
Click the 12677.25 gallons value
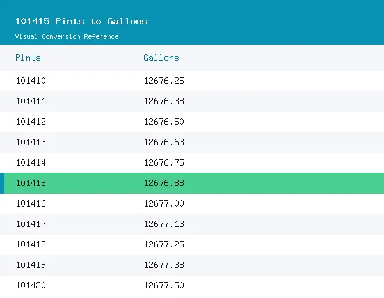(164, 244)
